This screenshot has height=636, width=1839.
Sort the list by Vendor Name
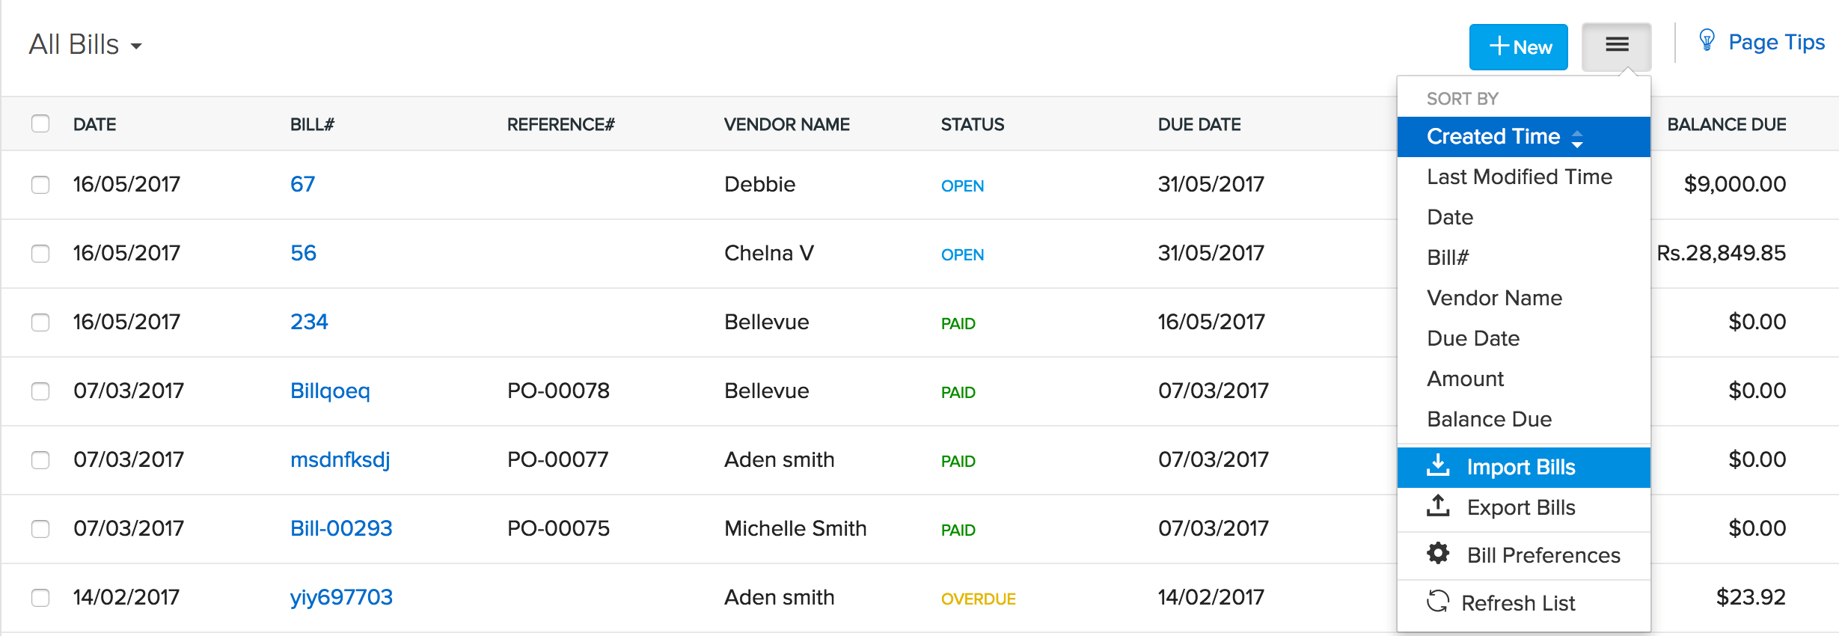point(1494,298)
